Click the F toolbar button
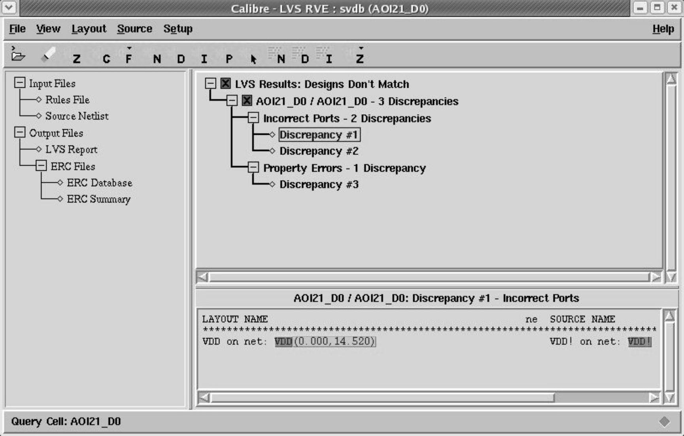684x436 pixels. pos(128,59)
